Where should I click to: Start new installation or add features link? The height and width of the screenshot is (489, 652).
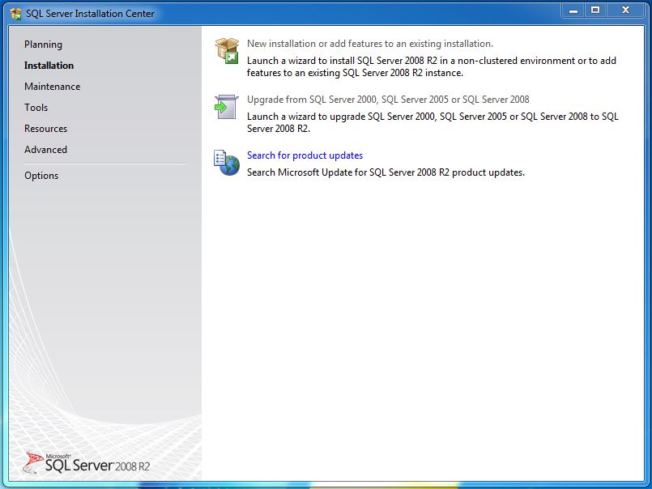[370, 44]
